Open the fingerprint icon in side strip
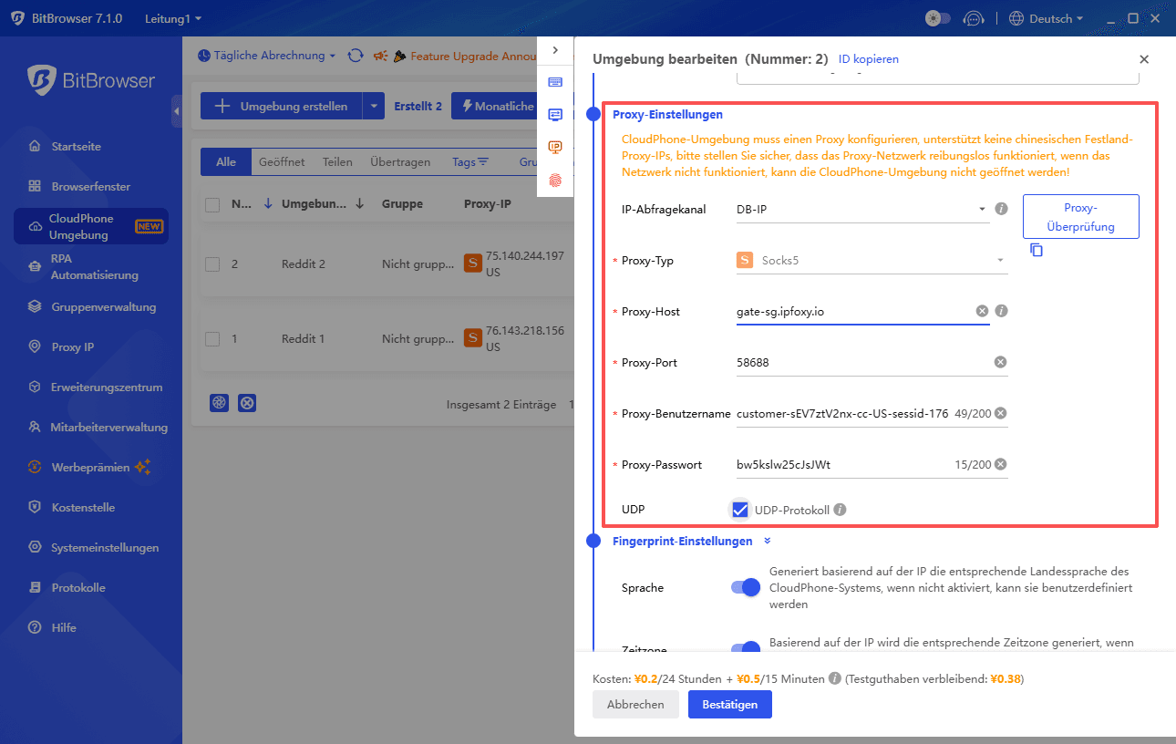The image size is (1176, 744). click(x=555, y=181)
